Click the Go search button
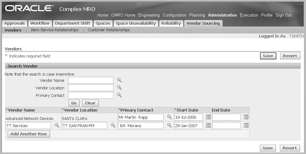The height and width of the screenshot is (154, 306). [74, 103]
